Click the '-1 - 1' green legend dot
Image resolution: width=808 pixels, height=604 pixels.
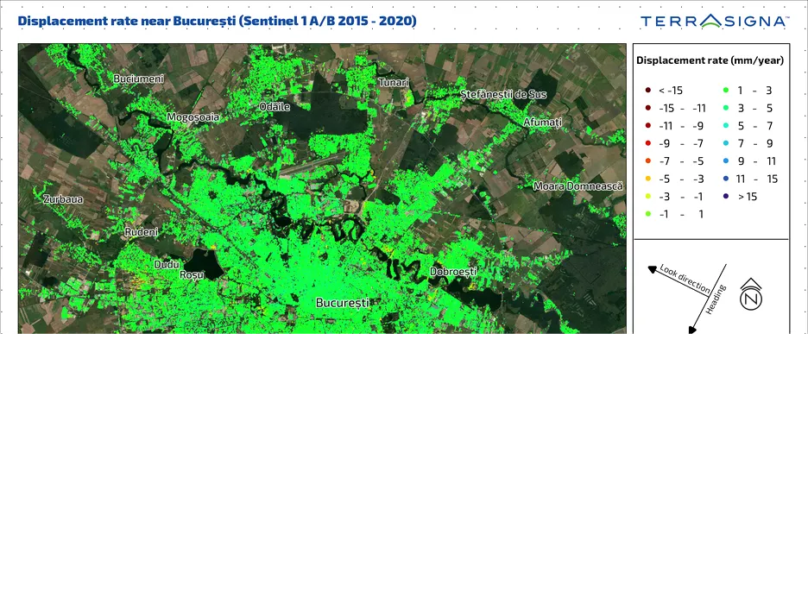647,214
